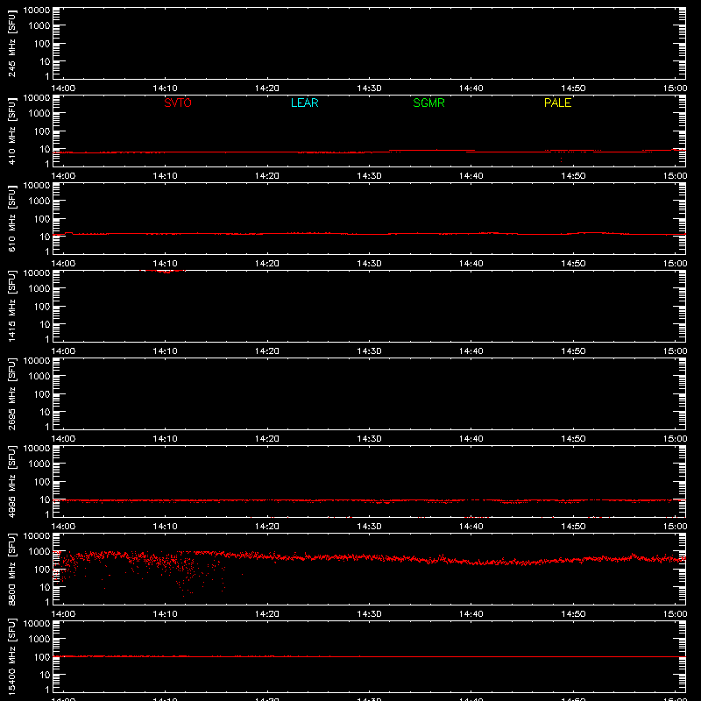Click 14:10 time label below 410 MHz plot
This screenshot has height=701, width=701.
(x=165, y=176)
